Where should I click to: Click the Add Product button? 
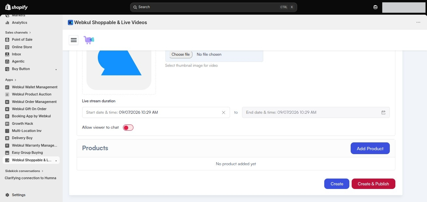370,148
